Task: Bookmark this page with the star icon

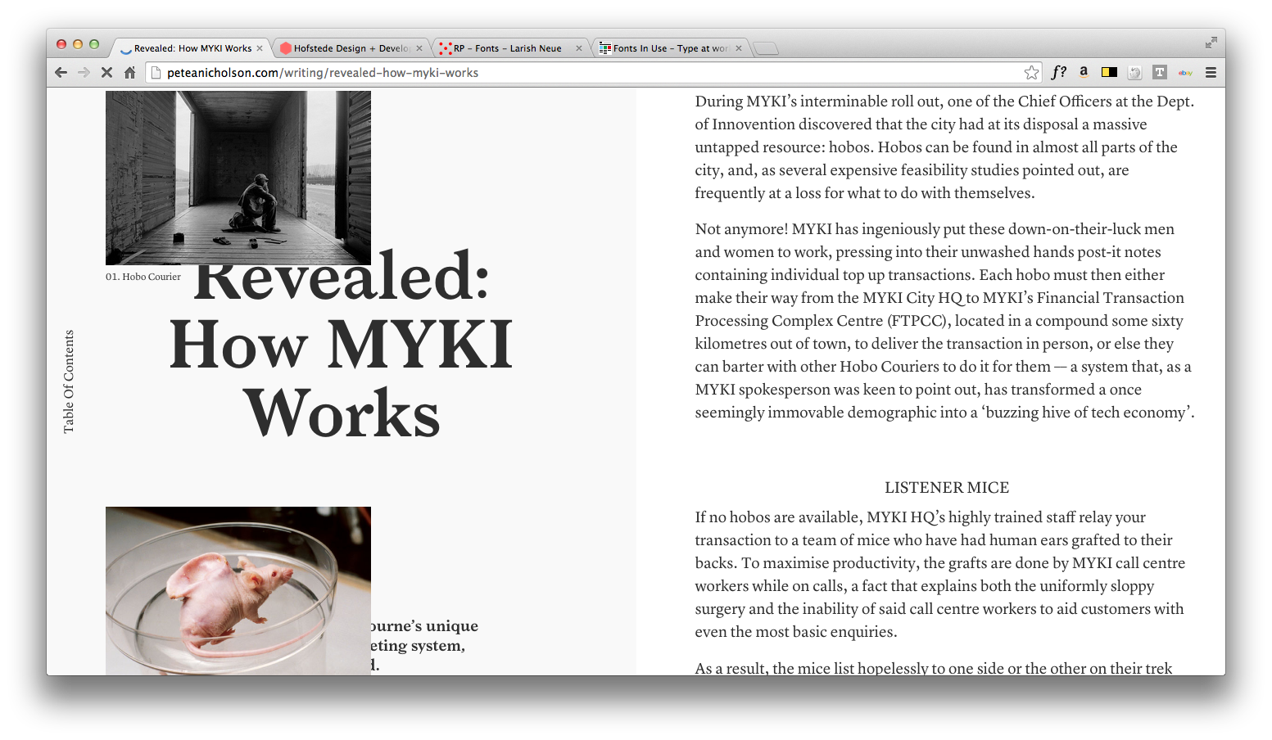Action: tap(1031, 72)
